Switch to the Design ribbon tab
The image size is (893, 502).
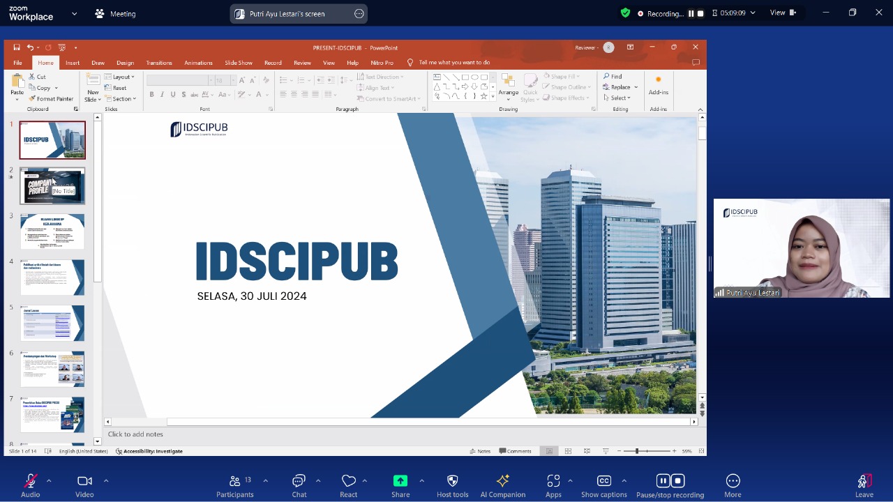tap(125, 63)
